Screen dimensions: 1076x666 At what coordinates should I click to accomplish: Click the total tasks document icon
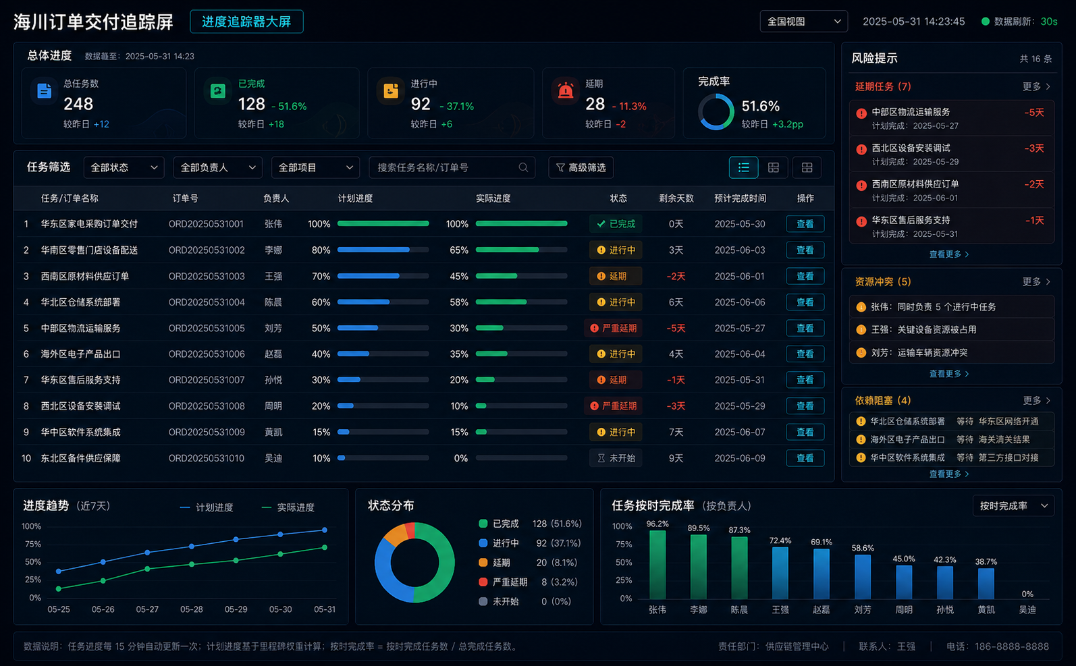click(45, 90)
